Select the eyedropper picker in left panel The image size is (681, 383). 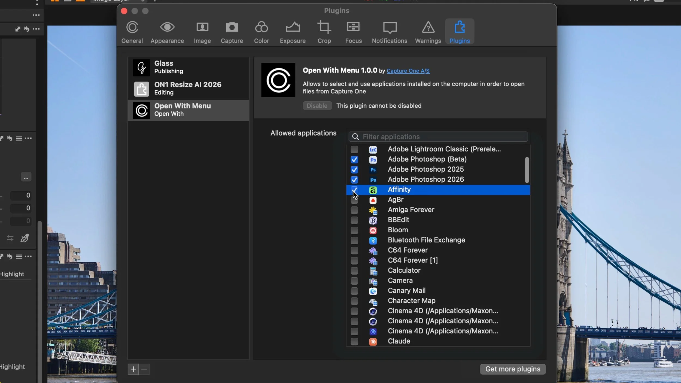pos(25,238)
